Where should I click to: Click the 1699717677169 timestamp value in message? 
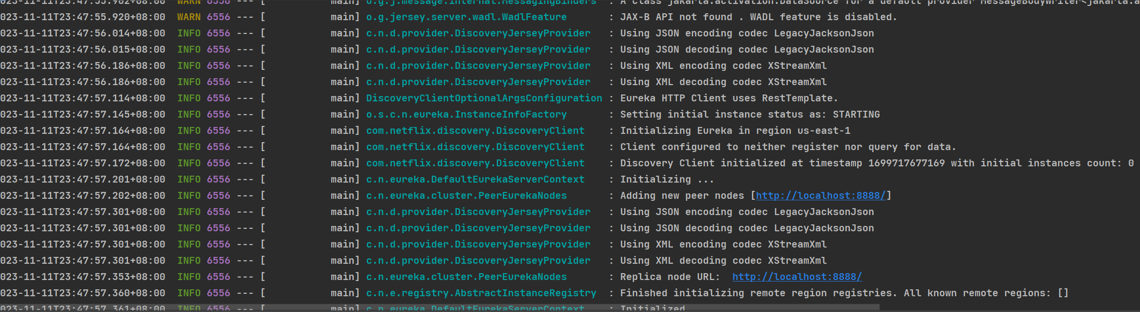pyautogui.click(x=906, y=163)
